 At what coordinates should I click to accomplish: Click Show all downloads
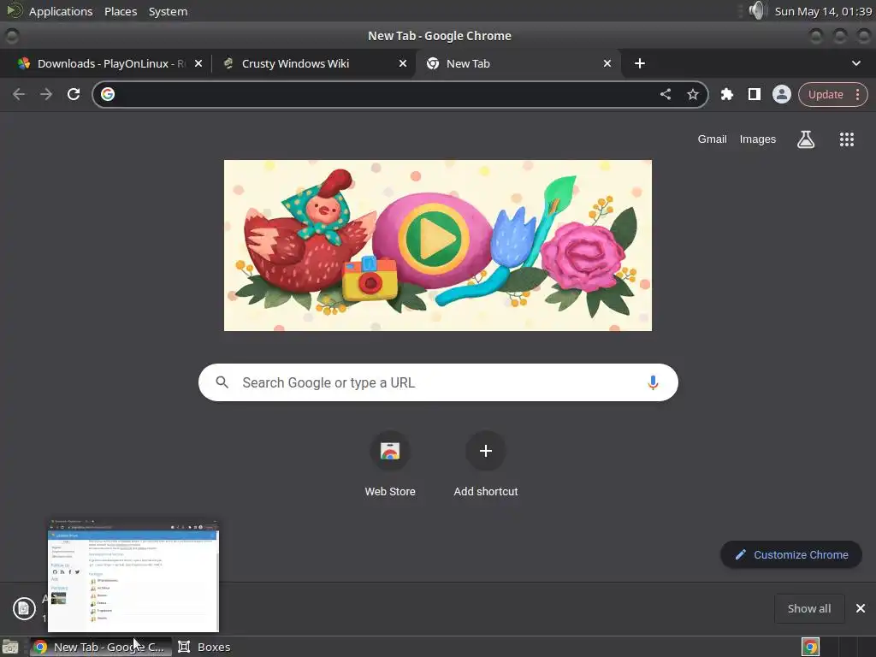click(x=809, y=608)
